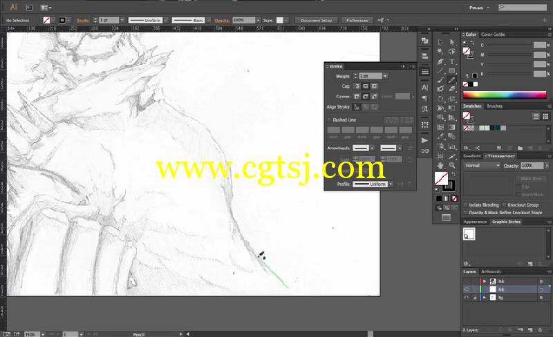The height and width of the screenshot is (337, 553).
Task: Open the zoom level 150% dropdown
Action: [x=43, y=334]
